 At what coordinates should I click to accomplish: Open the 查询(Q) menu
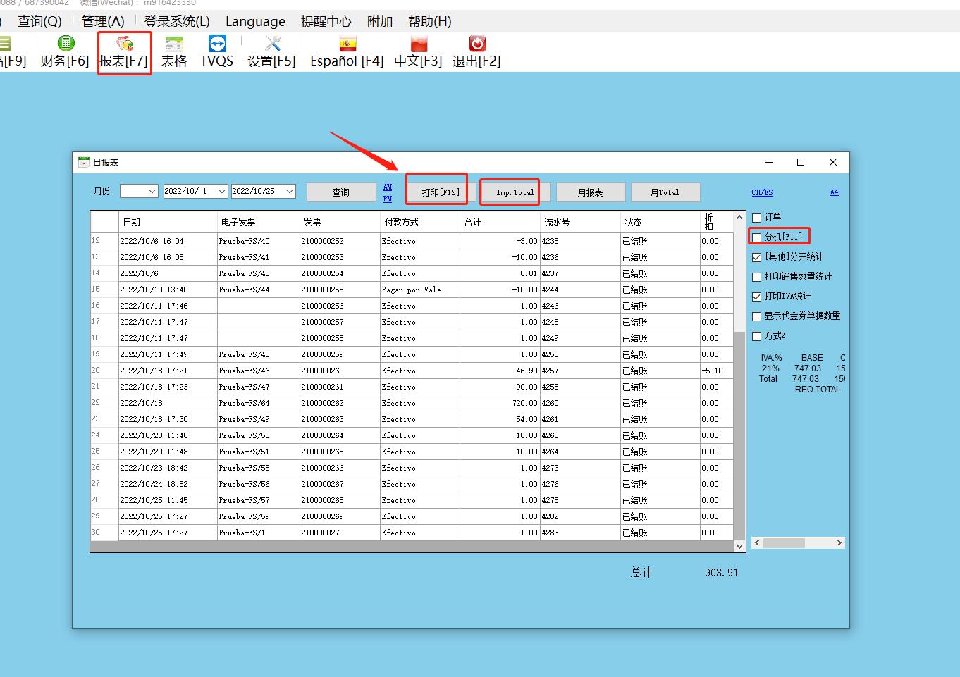click(x=39, y=21)
